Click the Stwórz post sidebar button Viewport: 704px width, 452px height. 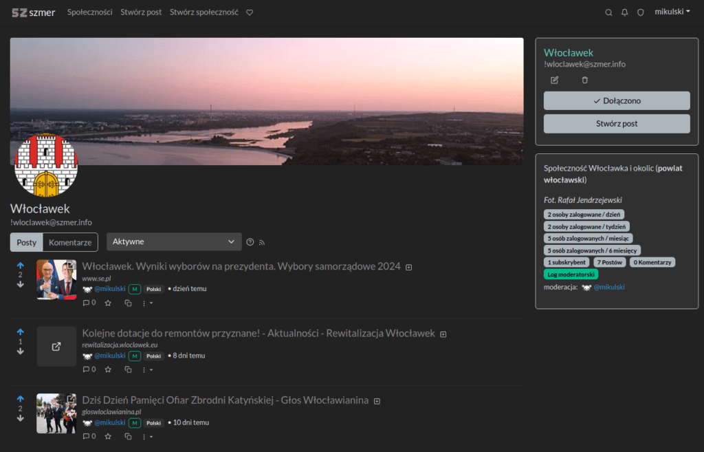[616, 124]
